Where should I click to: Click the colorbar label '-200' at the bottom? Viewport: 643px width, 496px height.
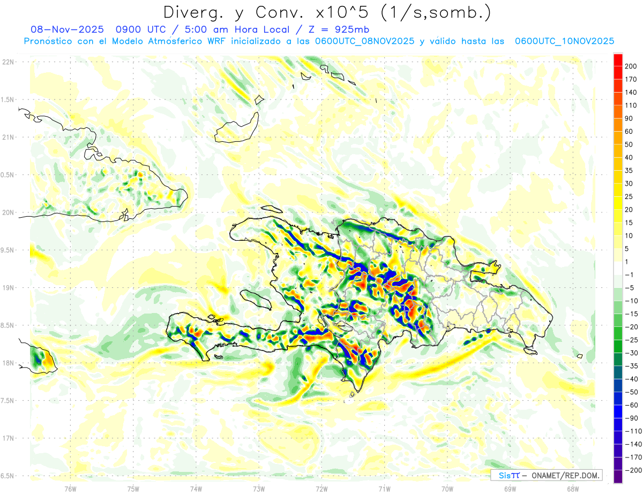pyautogui.click(x=633, y=470)
